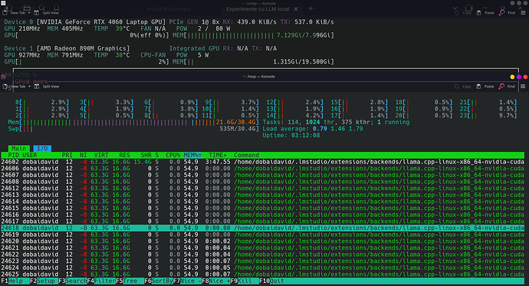Screen dimensions: 529x286
Task: Click the plus button to add a tab
Action: 310,8
